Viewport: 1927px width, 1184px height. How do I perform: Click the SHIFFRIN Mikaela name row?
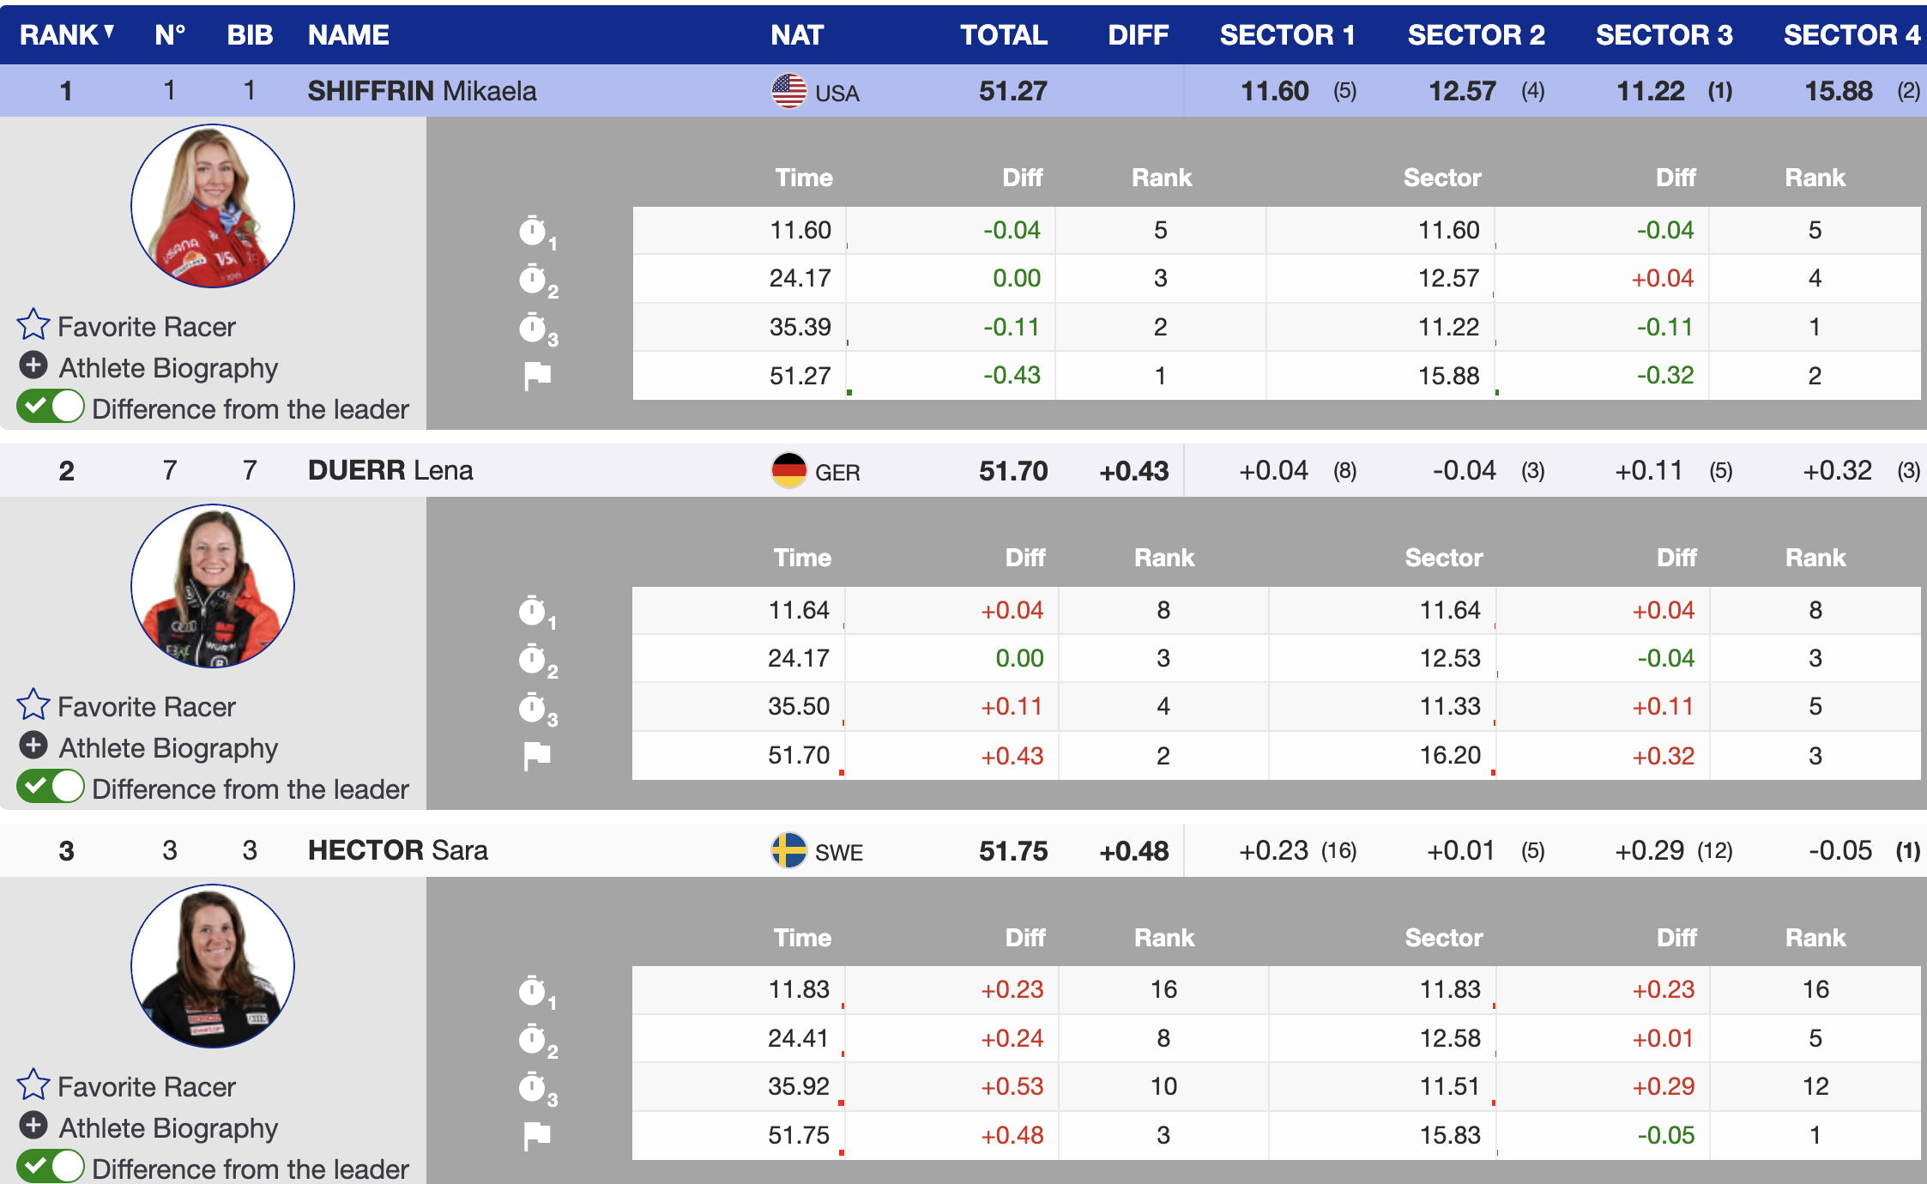click(422, 91)
